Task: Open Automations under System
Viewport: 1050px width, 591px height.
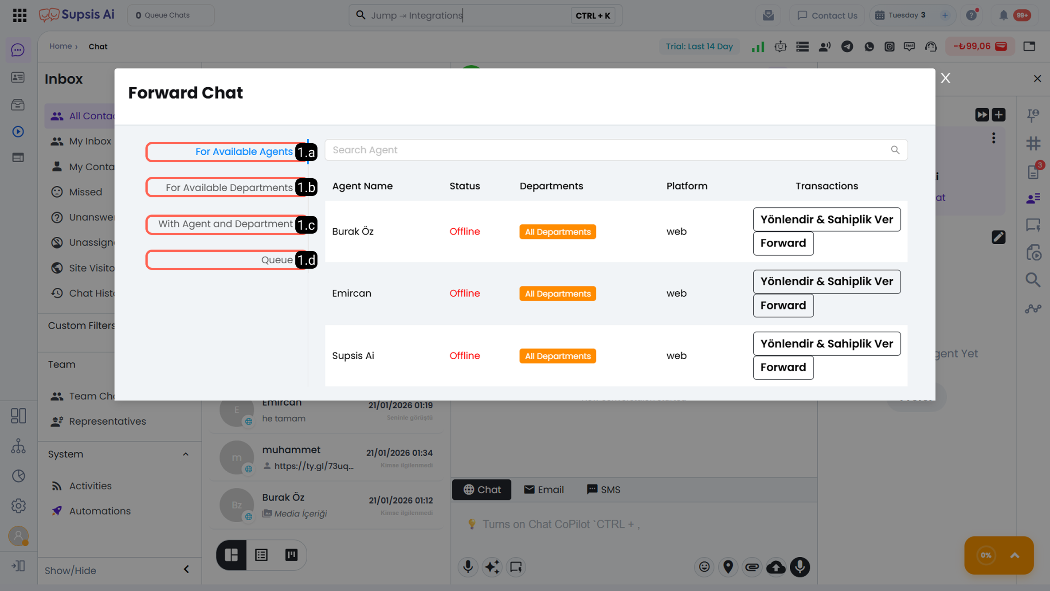Action: point(100,511)
